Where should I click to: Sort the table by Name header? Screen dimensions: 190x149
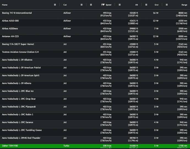coord(5,5)
